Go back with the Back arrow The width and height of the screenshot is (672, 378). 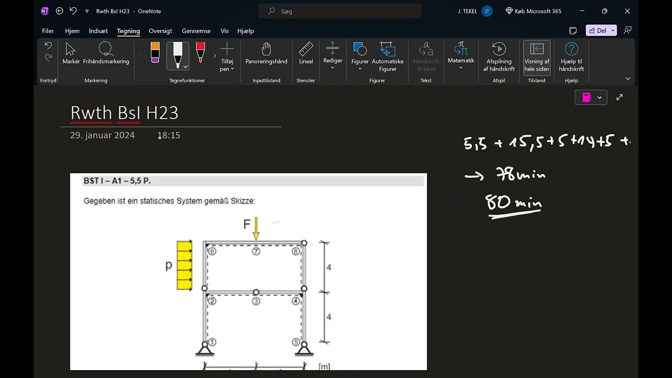tap(59, 11)
